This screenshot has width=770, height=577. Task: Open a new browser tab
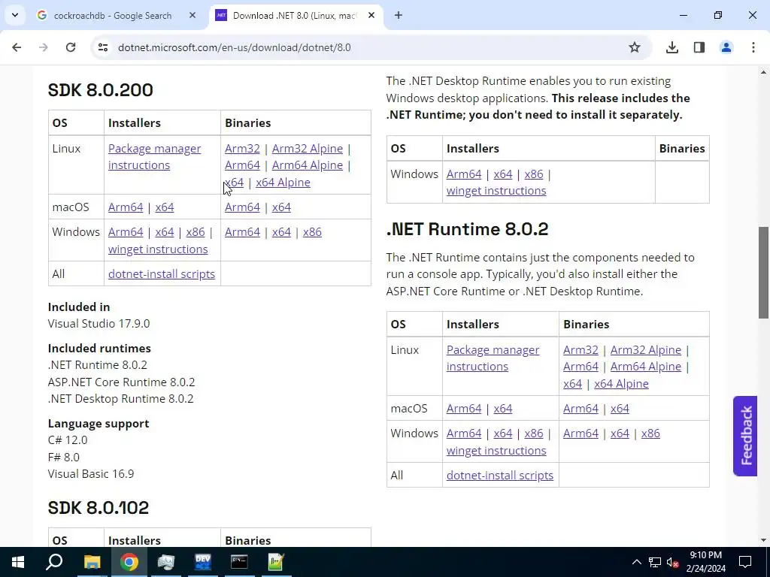(x=399, y=16)
